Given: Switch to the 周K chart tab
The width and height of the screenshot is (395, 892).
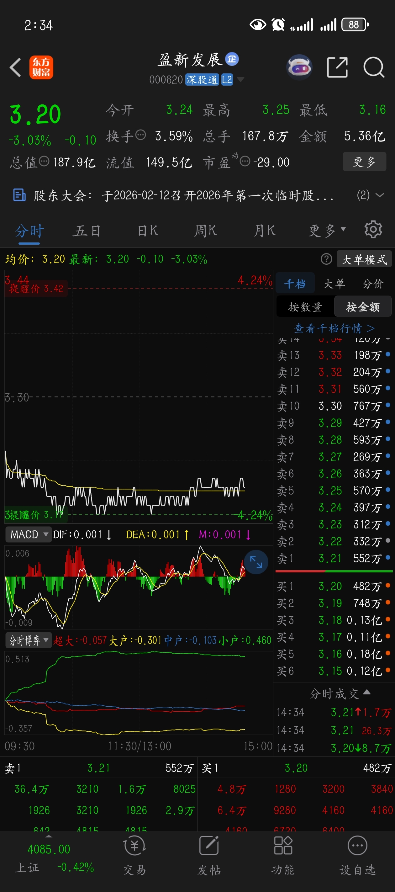Looking at the screenshot, I should pyautogui.click(x=206, y=231).
